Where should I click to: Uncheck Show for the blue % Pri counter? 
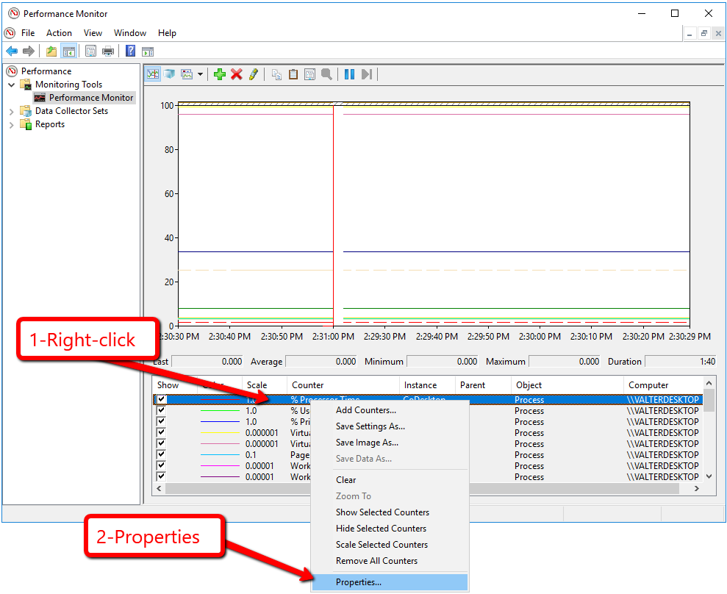(161, 421)
